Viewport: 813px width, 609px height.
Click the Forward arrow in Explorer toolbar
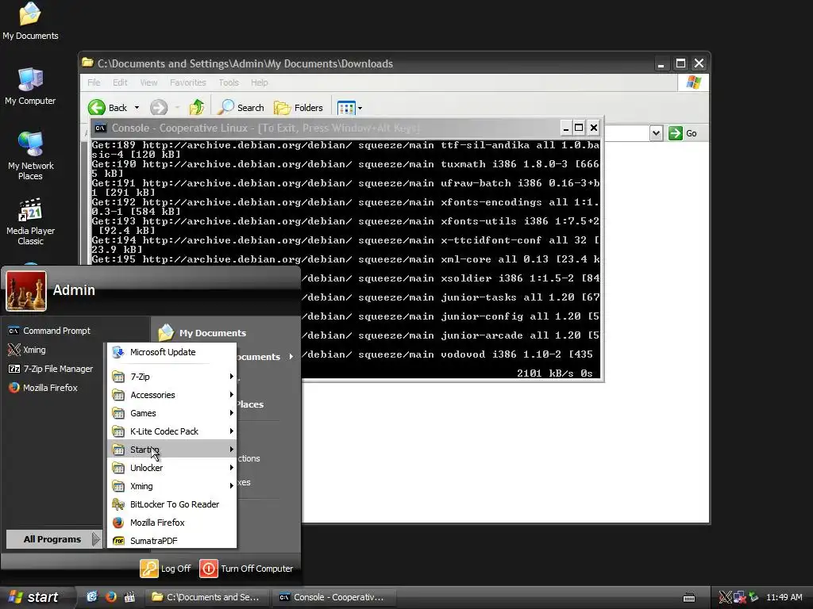coord(159,108)
